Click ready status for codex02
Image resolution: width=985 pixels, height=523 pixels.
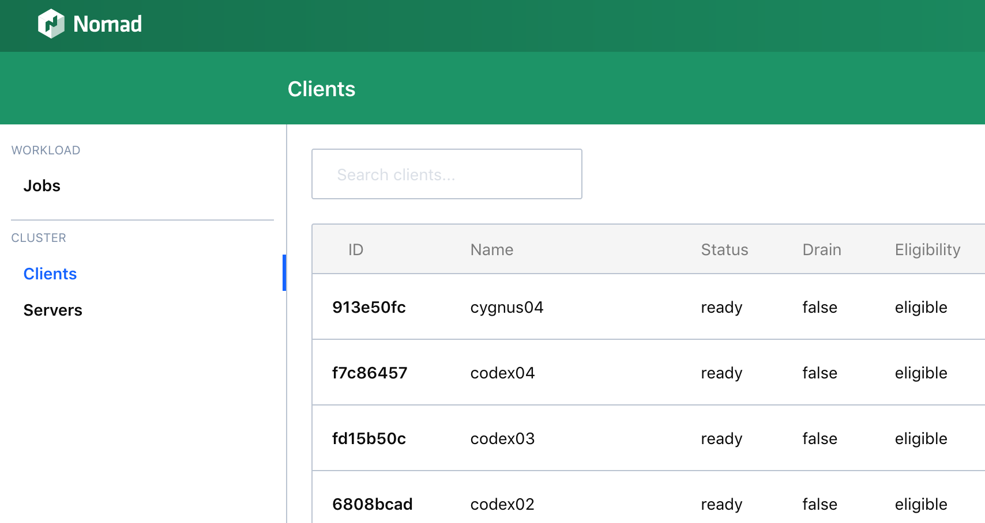[x=721, y=505]
